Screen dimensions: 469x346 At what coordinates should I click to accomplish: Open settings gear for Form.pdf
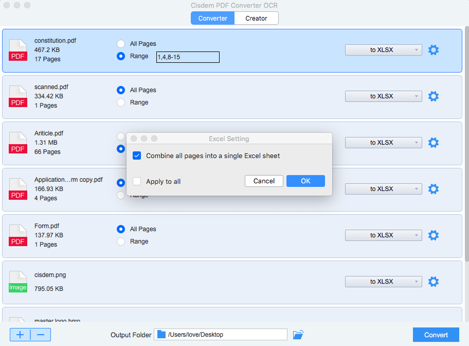[434, 235]
